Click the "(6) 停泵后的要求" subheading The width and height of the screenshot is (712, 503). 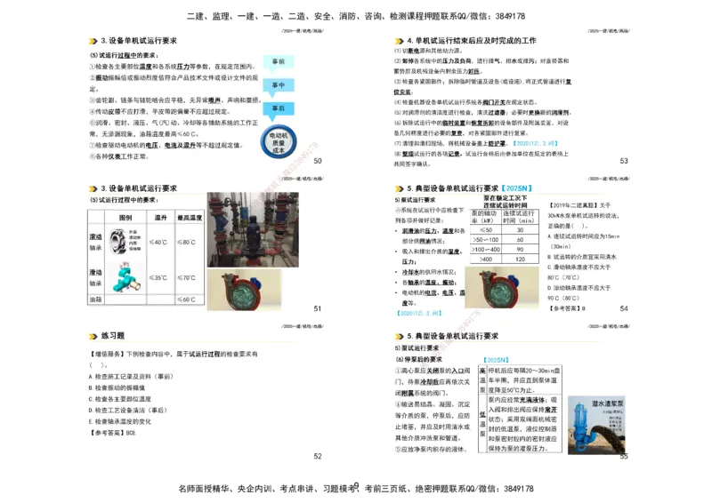pos(418,359)
